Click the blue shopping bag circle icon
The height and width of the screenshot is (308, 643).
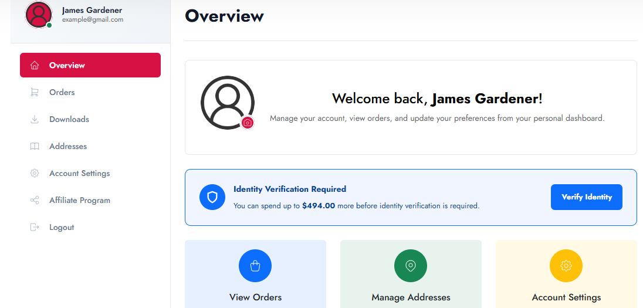[255, 266]
